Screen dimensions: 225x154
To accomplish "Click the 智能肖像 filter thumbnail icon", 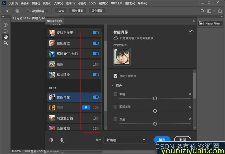I will (52, 97).
